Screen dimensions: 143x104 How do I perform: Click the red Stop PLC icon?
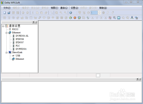click(75, 18)
